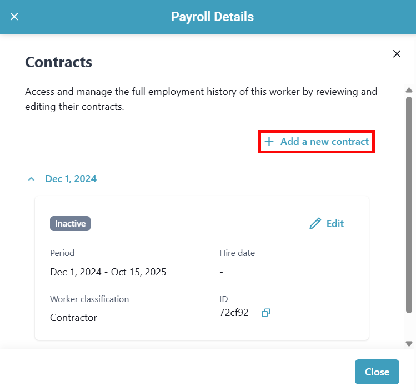Click the vertical scrollbar thumb
416x391 pixels.
tap(409, 205)
